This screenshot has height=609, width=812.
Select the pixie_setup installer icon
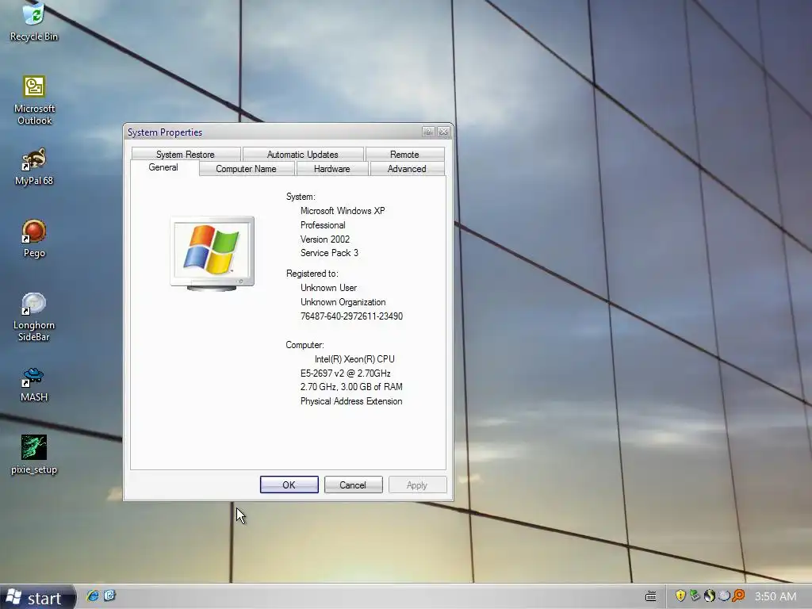click(34, 454)
